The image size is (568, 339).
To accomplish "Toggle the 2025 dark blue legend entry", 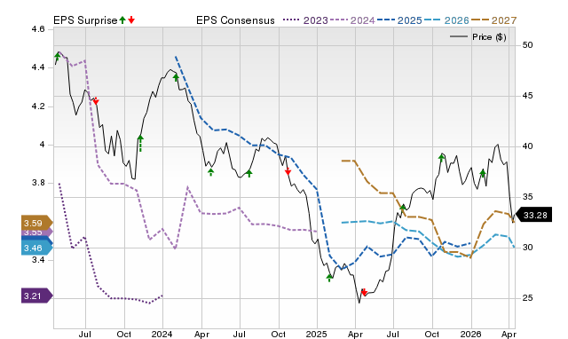I will click(x=399, y=20).
